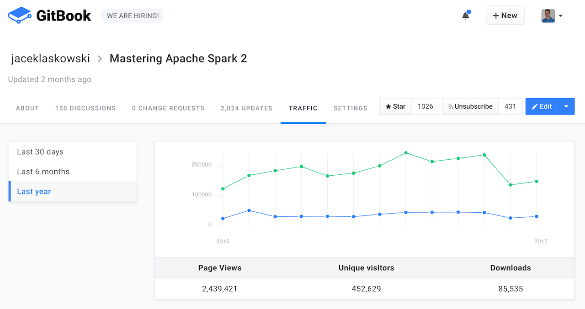Open the Settings tab
This screenshot has width=585, height=309.
(351, 108)
